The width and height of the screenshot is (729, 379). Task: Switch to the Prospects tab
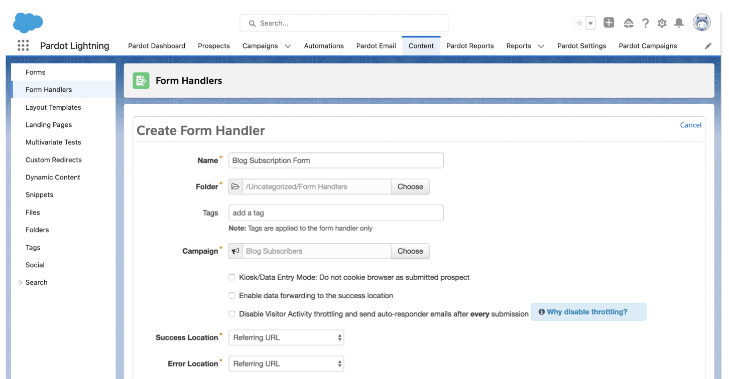pos(214,46)
